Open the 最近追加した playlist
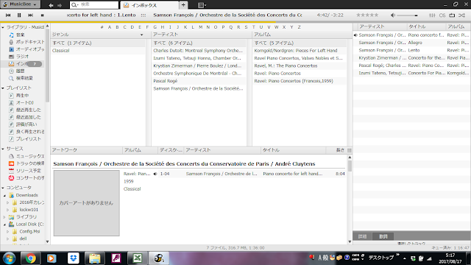 [25, 117]
